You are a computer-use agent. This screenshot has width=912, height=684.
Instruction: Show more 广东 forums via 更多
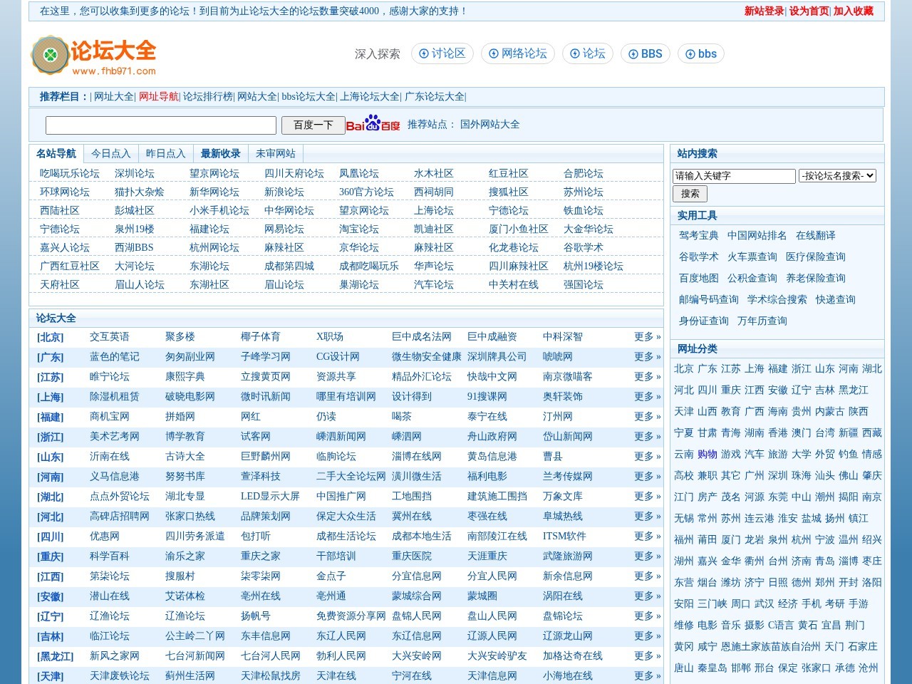click(647, 356)
